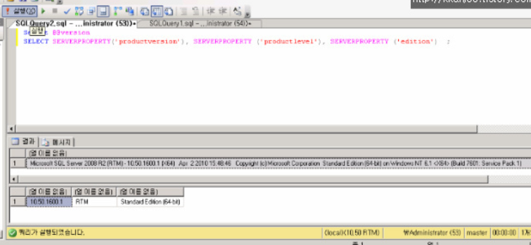Viewport: 531px width, 245px height.
Task: Select the column header above the version string
Action: 279,153
